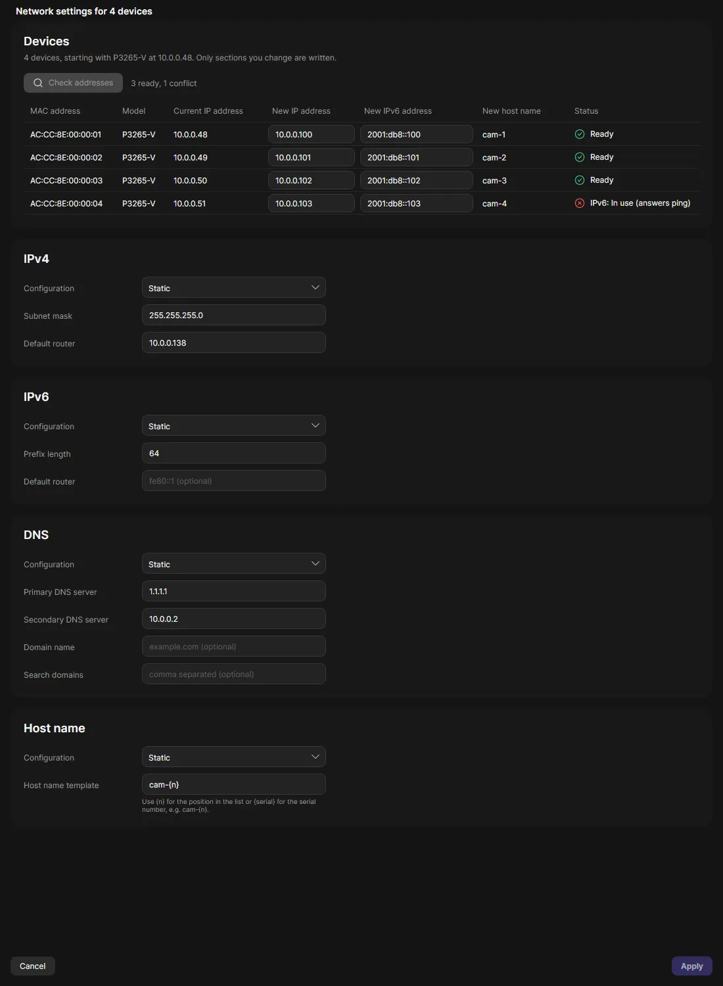The image size is (723, 986).
Task: Select MAC address AC:CC:8E:00:00:02
Action: click(x=66, y=157)
